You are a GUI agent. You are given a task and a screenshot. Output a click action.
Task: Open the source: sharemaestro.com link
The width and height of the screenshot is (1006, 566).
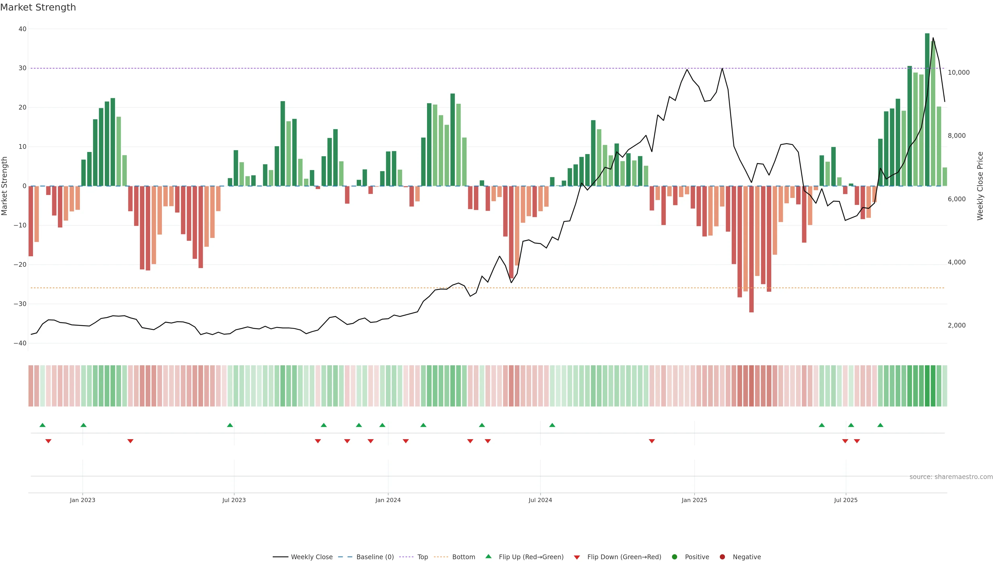(x=951, y=477)
